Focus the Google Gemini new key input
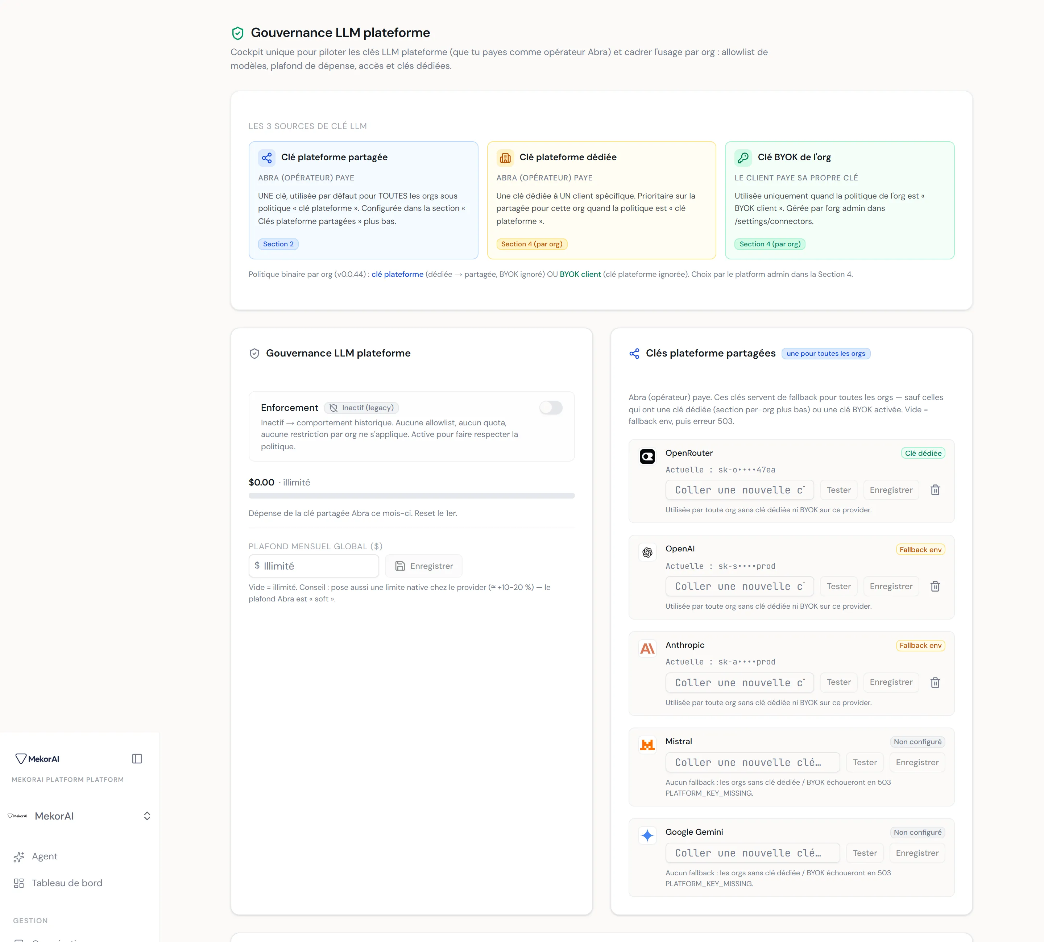Viewport: 1044px width, 942px height. pos(753,853)
